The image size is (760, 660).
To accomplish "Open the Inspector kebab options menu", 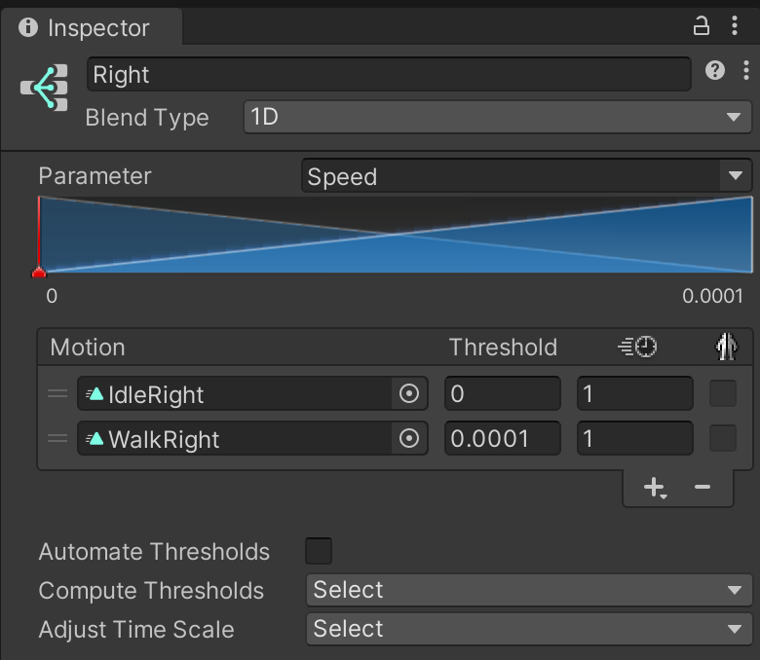I will click(x=735, y=26).
